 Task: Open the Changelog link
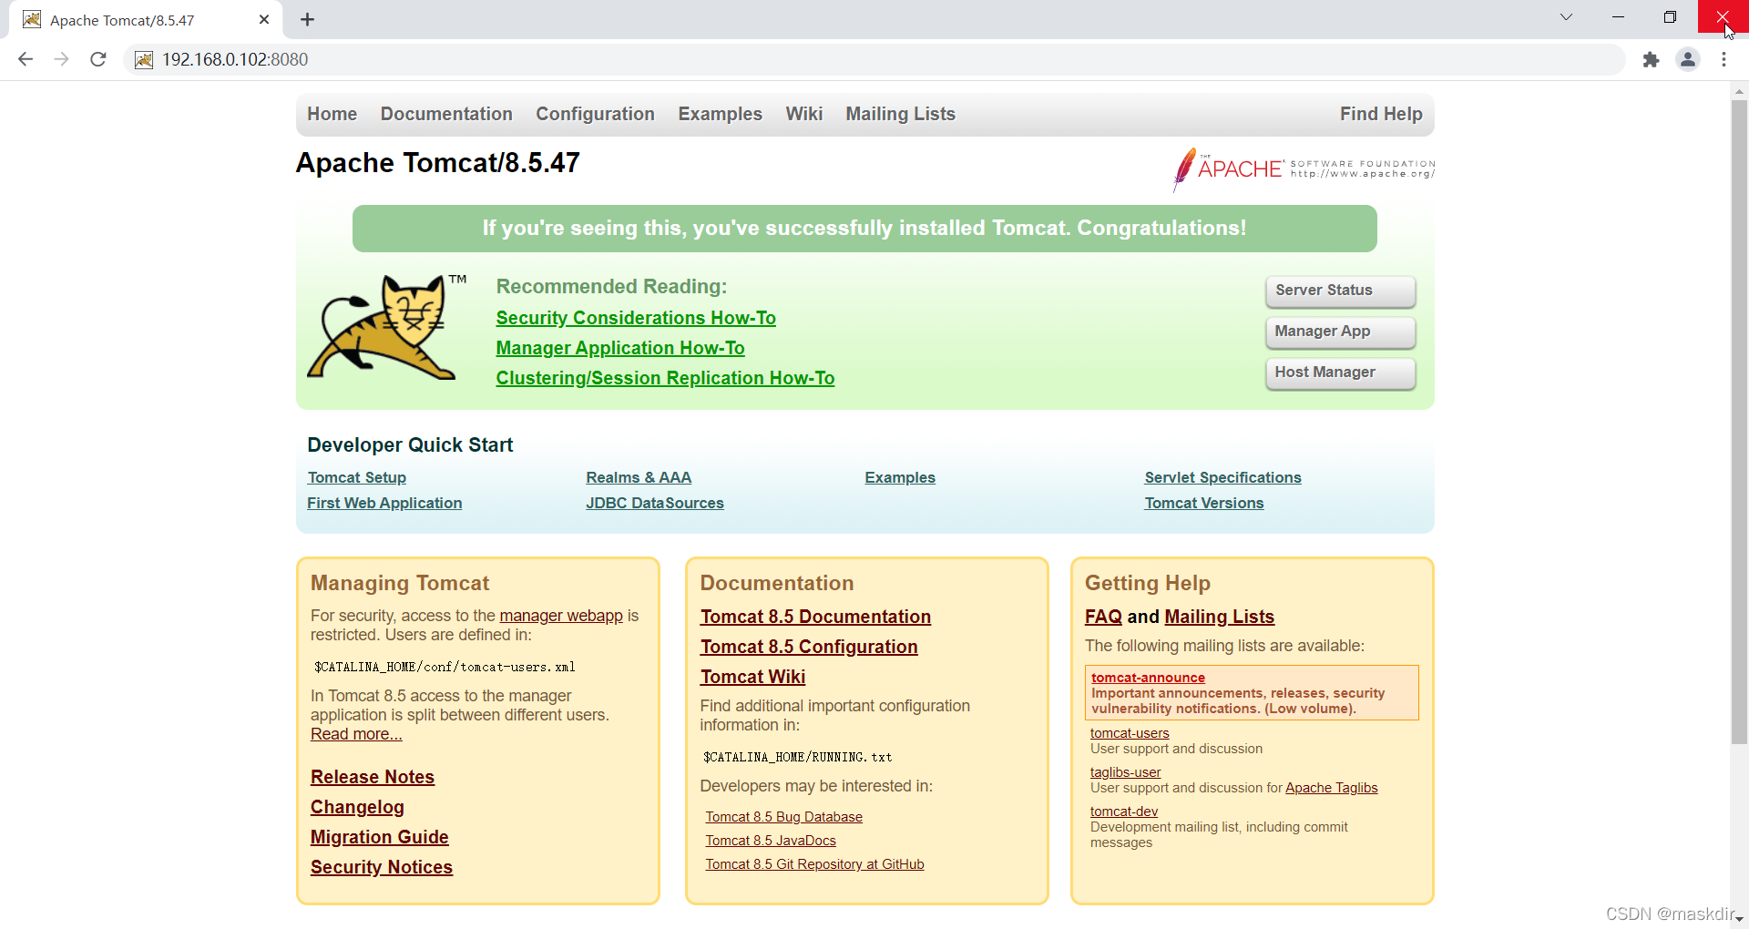(x=357, y=807)
